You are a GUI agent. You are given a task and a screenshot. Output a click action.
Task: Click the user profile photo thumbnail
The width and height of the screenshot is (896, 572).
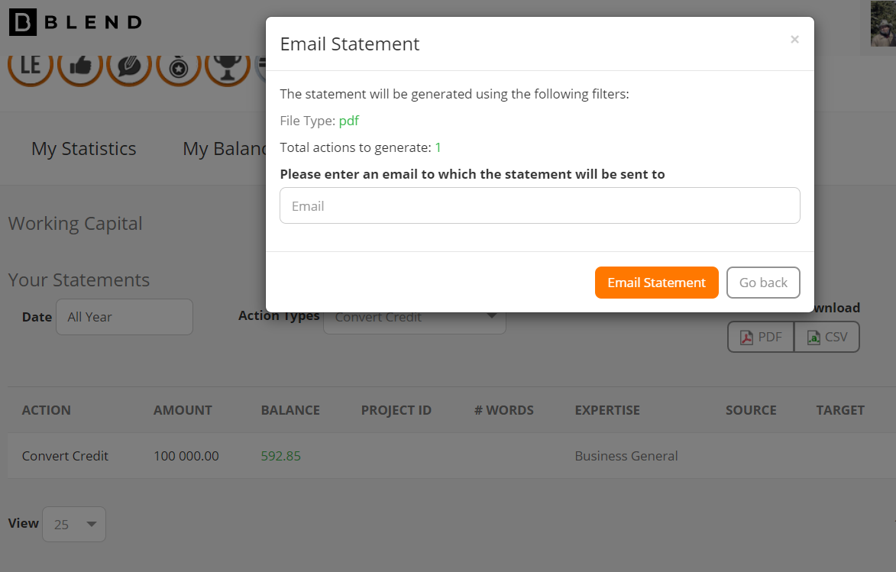coord(883,24)
